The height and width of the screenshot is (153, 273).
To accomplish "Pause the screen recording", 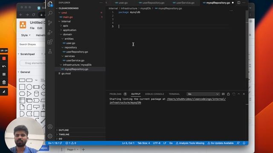I will pyautogui.click(x=4, y=74).
